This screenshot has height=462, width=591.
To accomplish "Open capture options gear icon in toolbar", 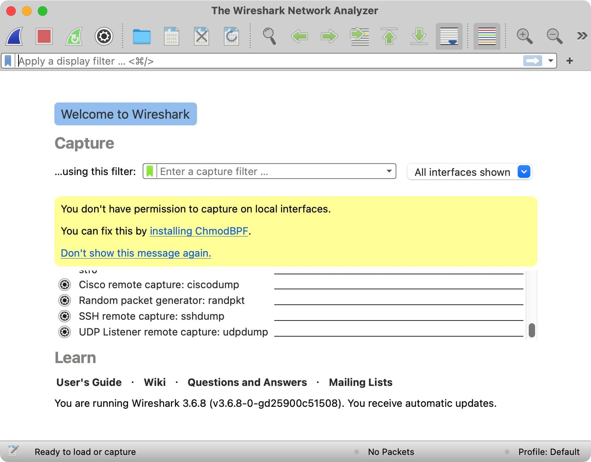I will tap(104, 36).
